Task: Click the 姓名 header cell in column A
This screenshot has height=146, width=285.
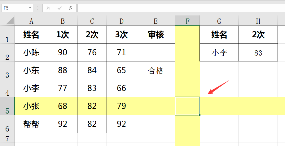Action: coord(31,35)
